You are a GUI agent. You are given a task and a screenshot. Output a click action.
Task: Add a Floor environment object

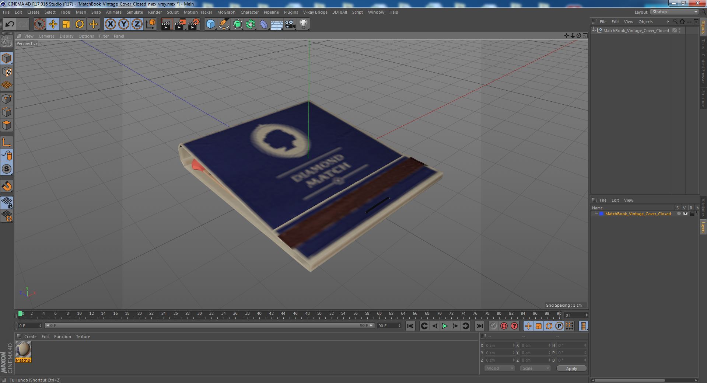pos(277,24)
